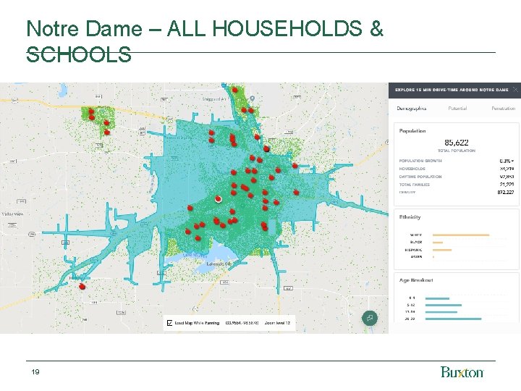Click the Asian ethnicity label
Screen dimensions: 521x391
click(x=416, y=256)
